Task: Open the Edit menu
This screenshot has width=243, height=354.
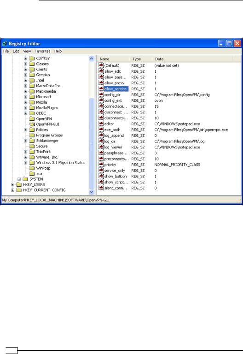Action: (x=16, y=51)
